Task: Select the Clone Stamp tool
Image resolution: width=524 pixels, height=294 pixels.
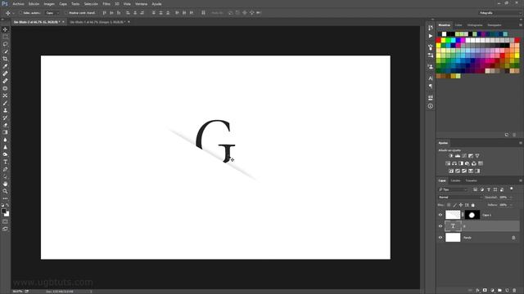Action: point(5,110)
